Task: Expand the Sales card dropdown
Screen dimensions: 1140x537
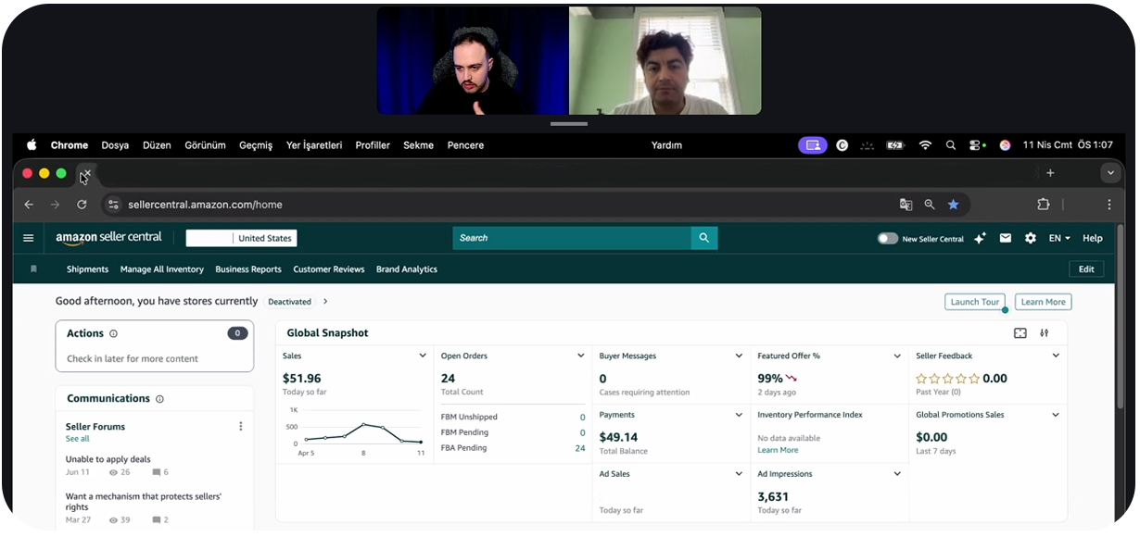Action: 423,356
